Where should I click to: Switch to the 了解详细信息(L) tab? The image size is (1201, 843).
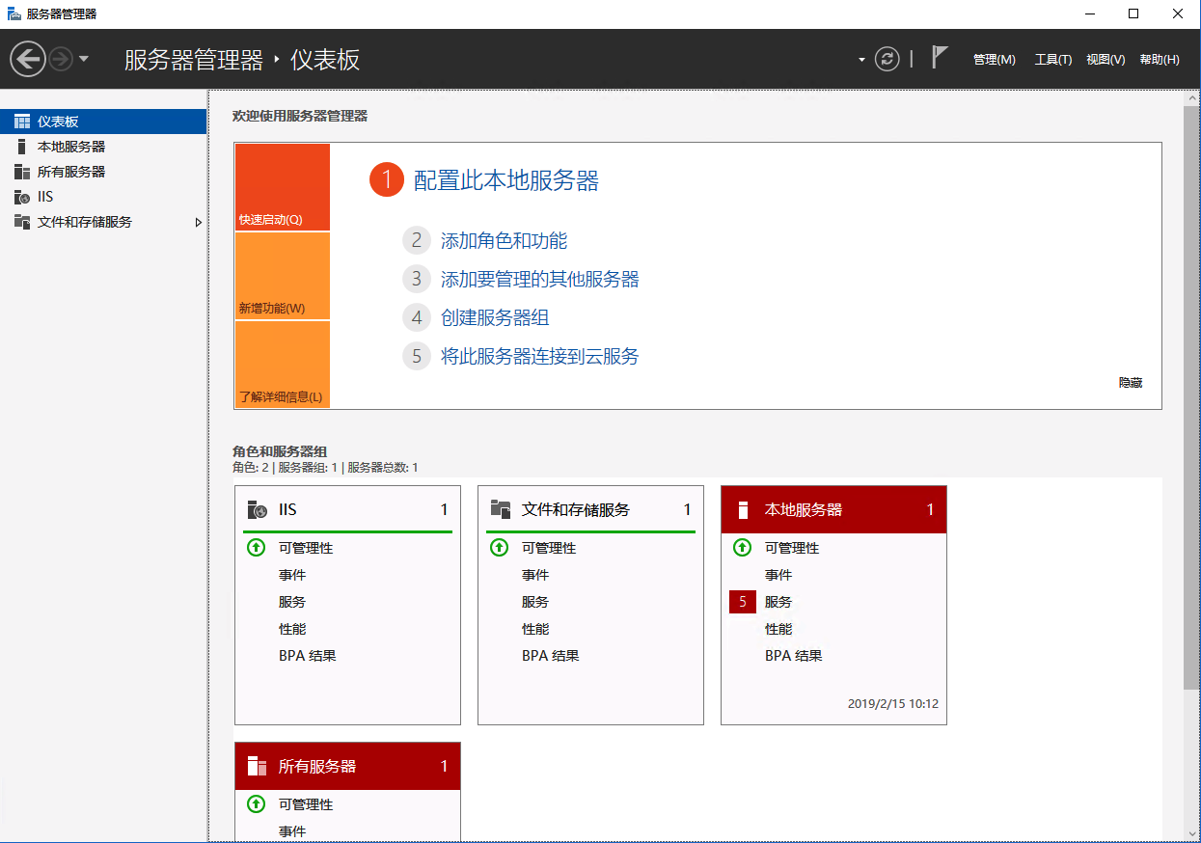coord(282,365)
